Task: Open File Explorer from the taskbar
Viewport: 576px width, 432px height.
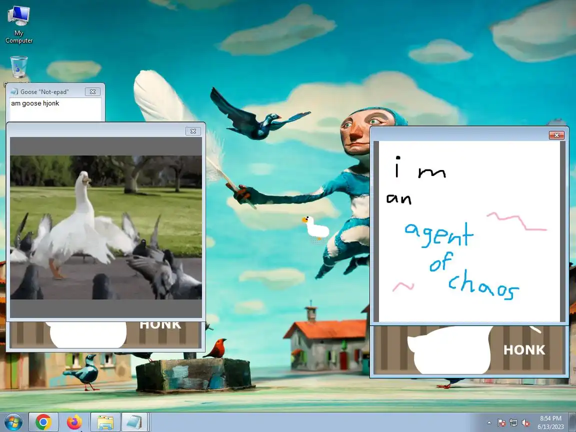Action: [105, 422]
